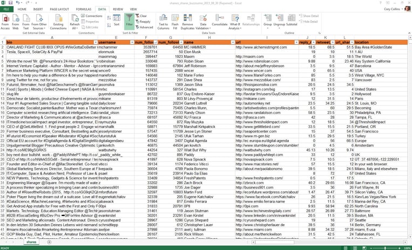Select the shares sheet tab

point(31,242)
